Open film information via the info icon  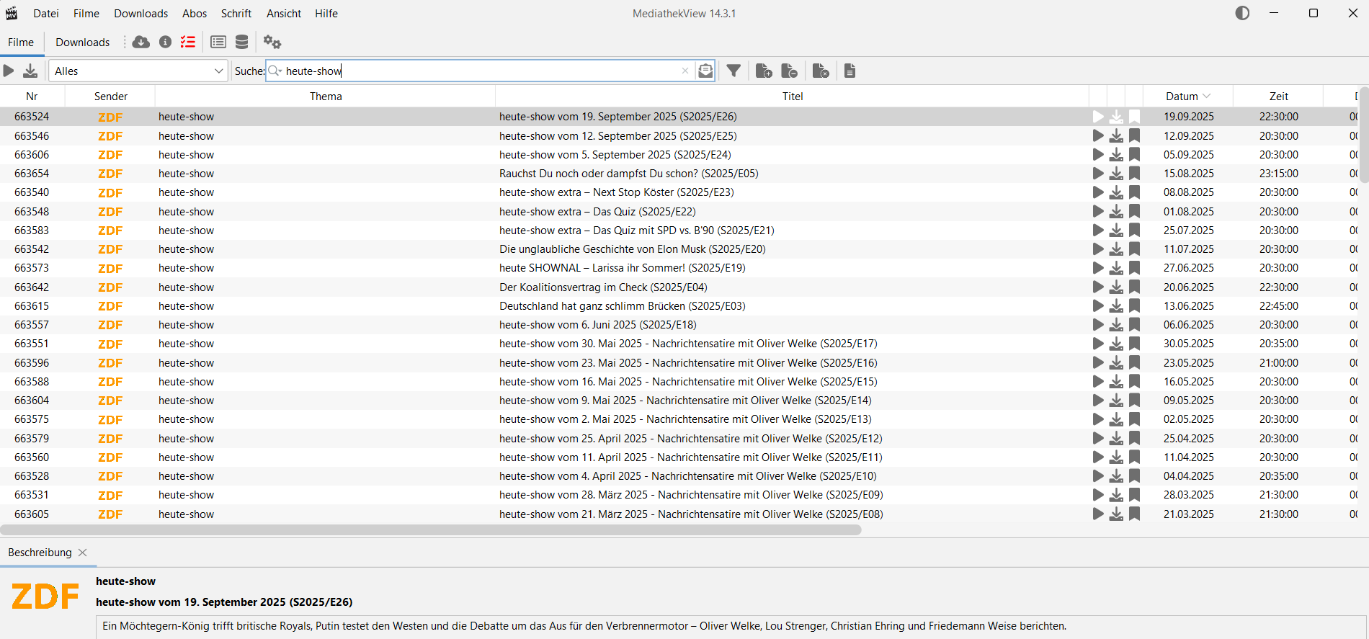pos(165,42)
